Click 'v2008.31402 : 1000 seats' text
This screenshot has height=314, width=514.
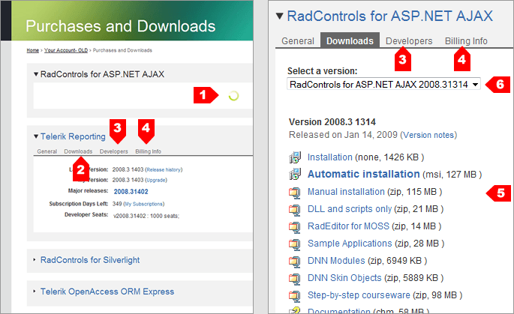(x=146, y=216)
